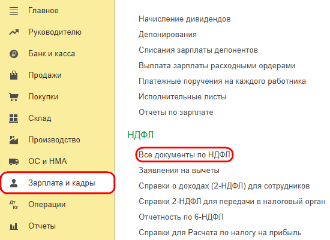This screenshot has width=330, height=240.
Task: Open Начисление дивидендов
Action: pyautogui.click(x=185, y=19)
